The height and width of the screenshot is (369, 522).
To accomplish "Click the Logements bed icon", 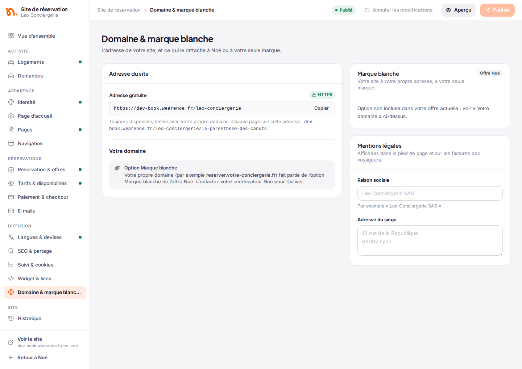I will 11,62.
